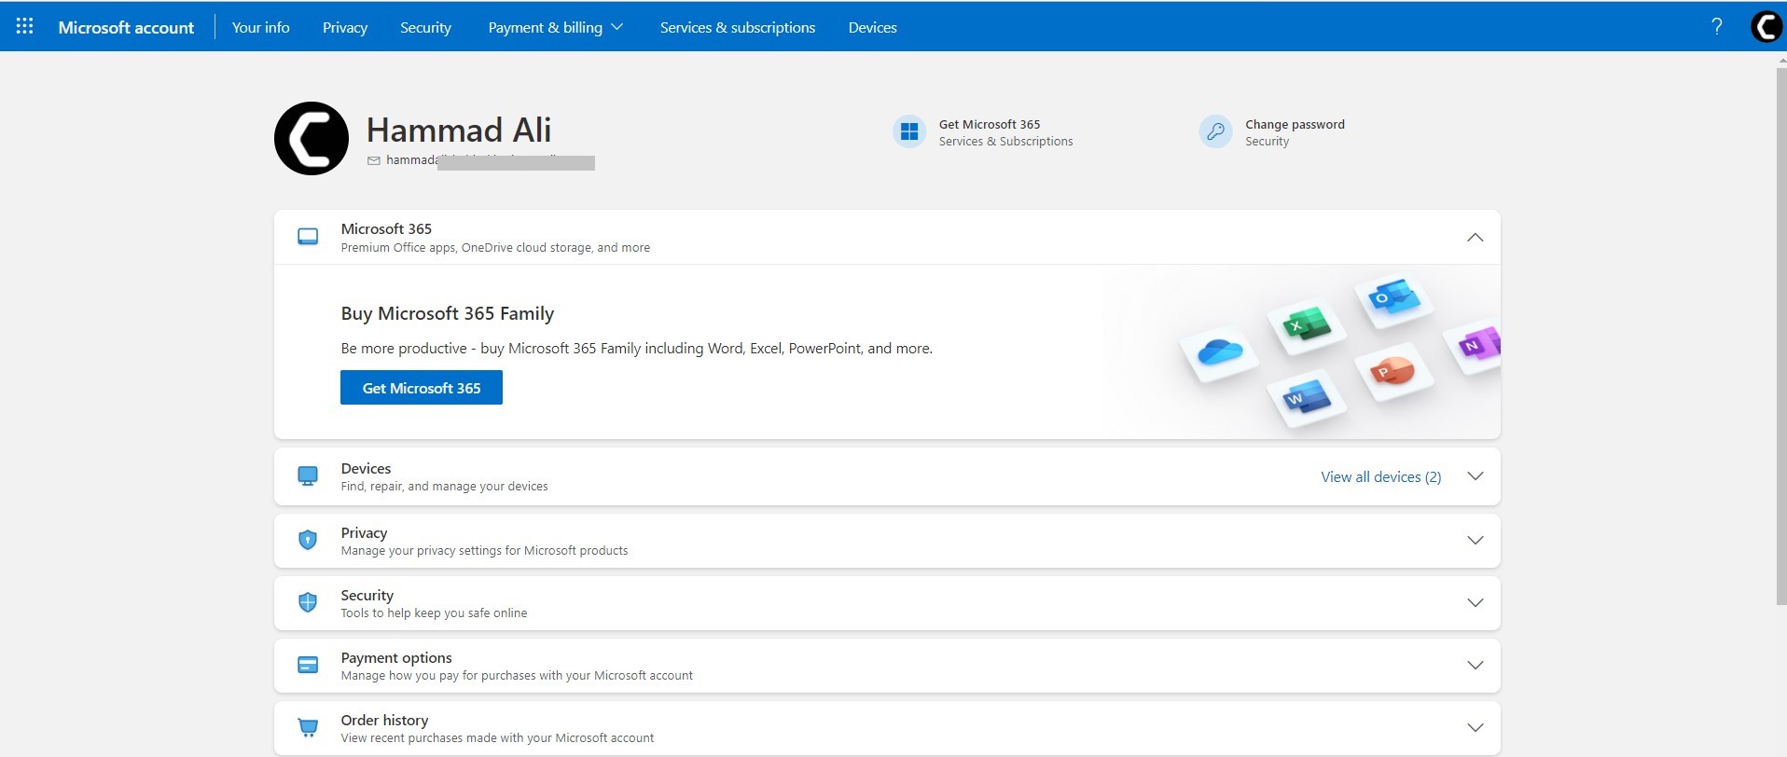Click the envelope icon beside the email

coord(374,160)
